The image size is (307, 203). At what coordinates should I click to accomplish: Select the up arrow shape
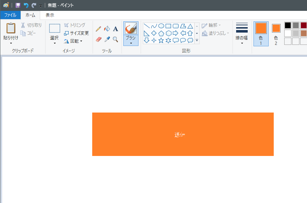click(190, 33)
